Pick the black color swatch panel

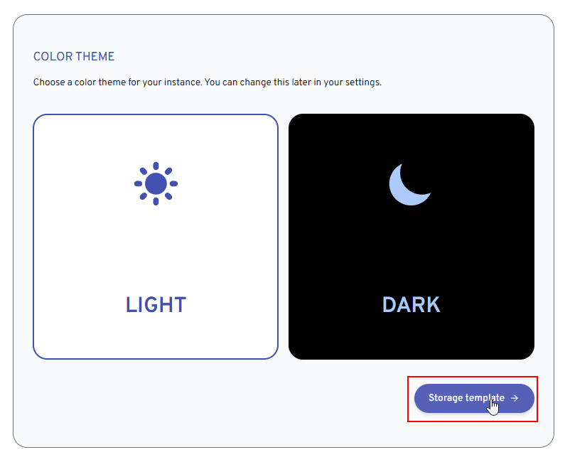coord(411,237)
